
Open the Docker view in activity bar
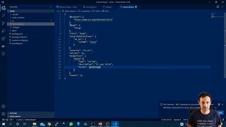coord(3,46)
